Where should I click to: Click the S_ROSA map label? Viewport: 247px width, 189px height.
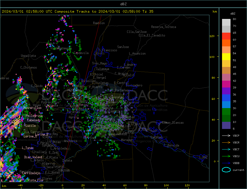[x=143, y=130]
